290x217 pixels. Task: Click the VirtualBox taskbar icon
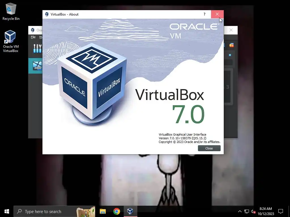coord(130,211)
